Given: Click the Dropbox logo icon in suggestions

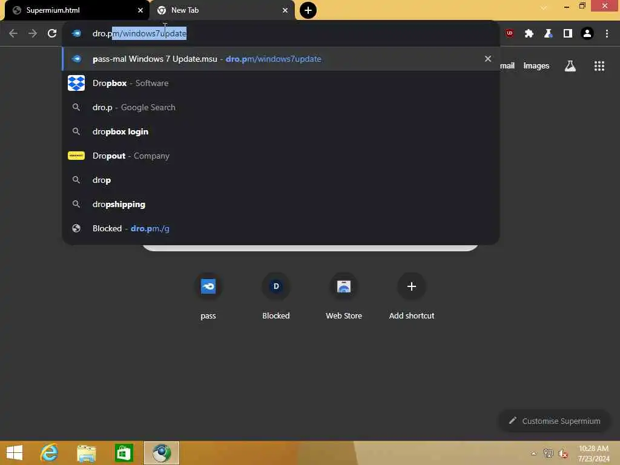Looking at the screenshot, I should coord(76,83).
